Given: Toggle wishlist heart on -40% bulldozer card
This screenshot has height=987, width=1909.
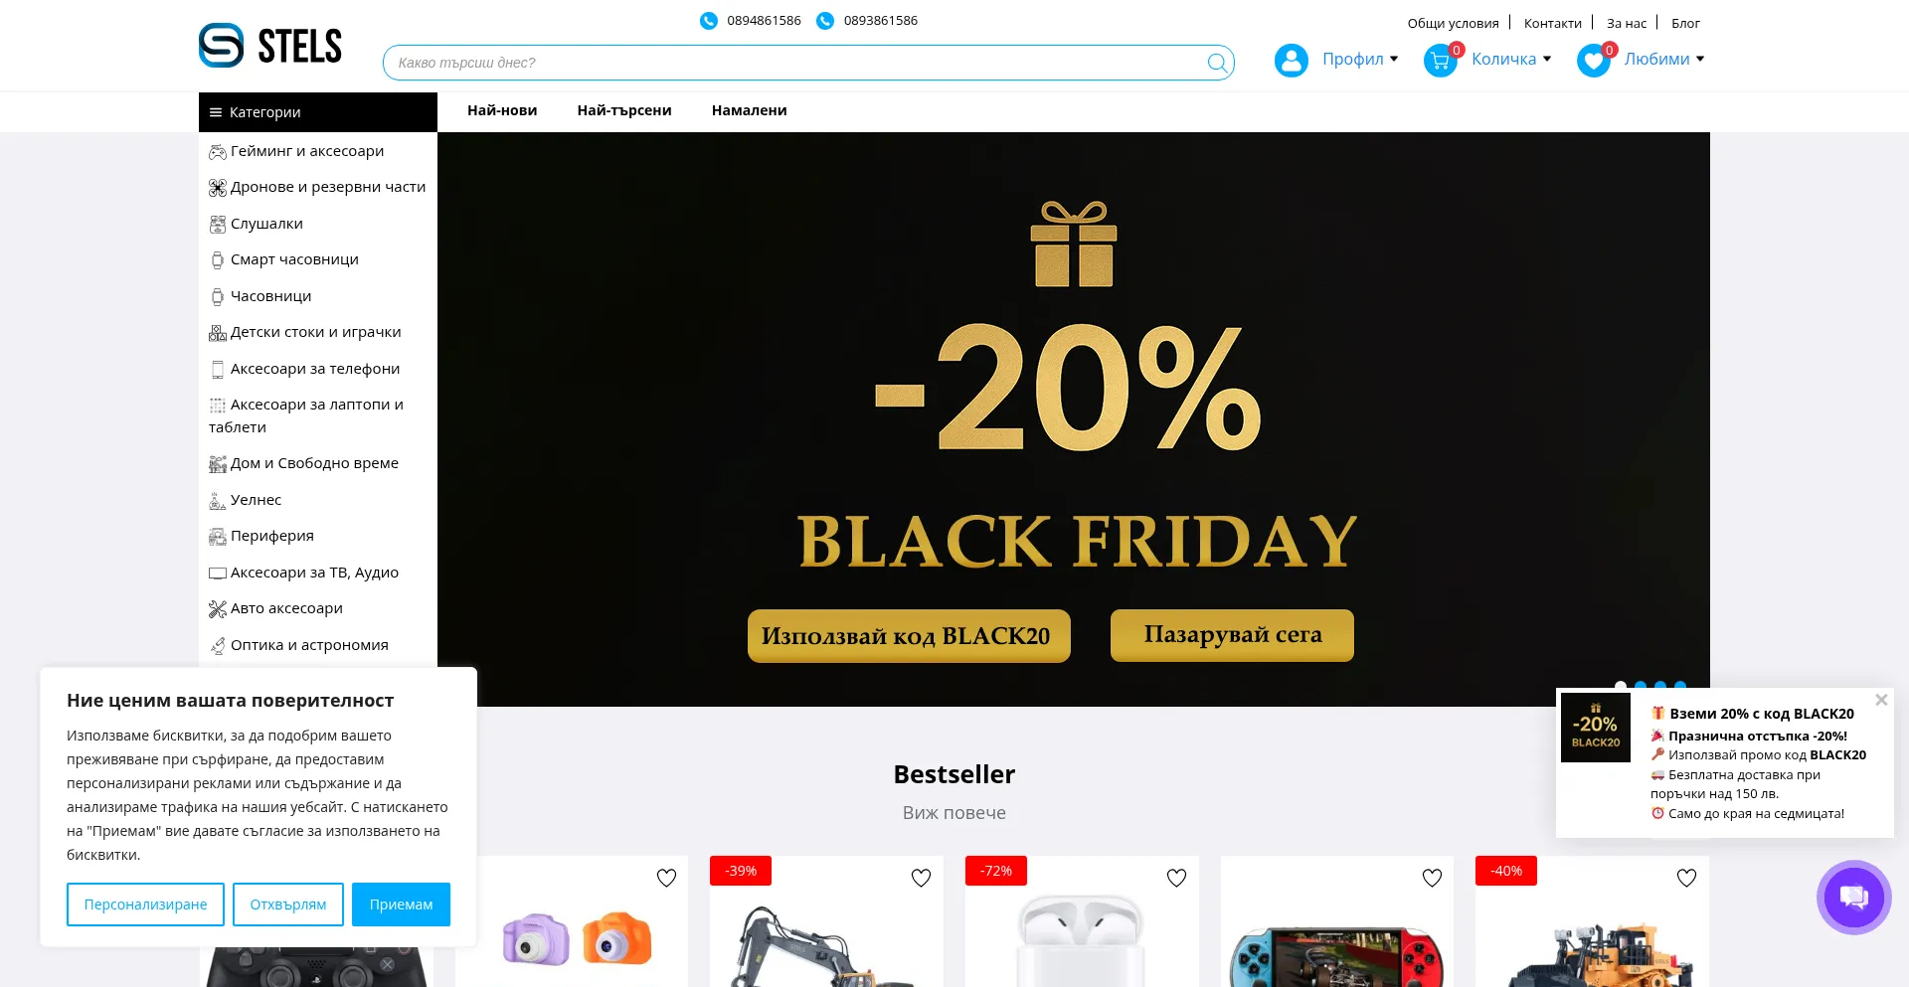Looking at the screenshot, I should pyautogui.click(x=1686, y=878).
